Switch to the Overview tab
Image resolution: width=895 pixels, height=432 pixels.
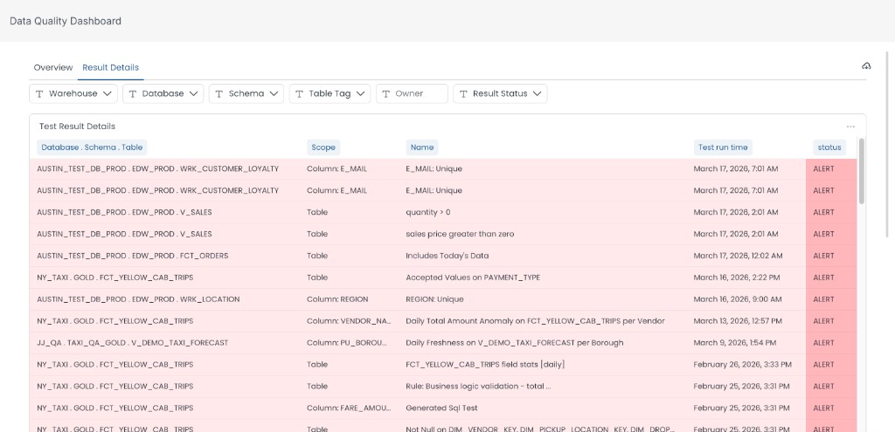click(x=52, y=67)
